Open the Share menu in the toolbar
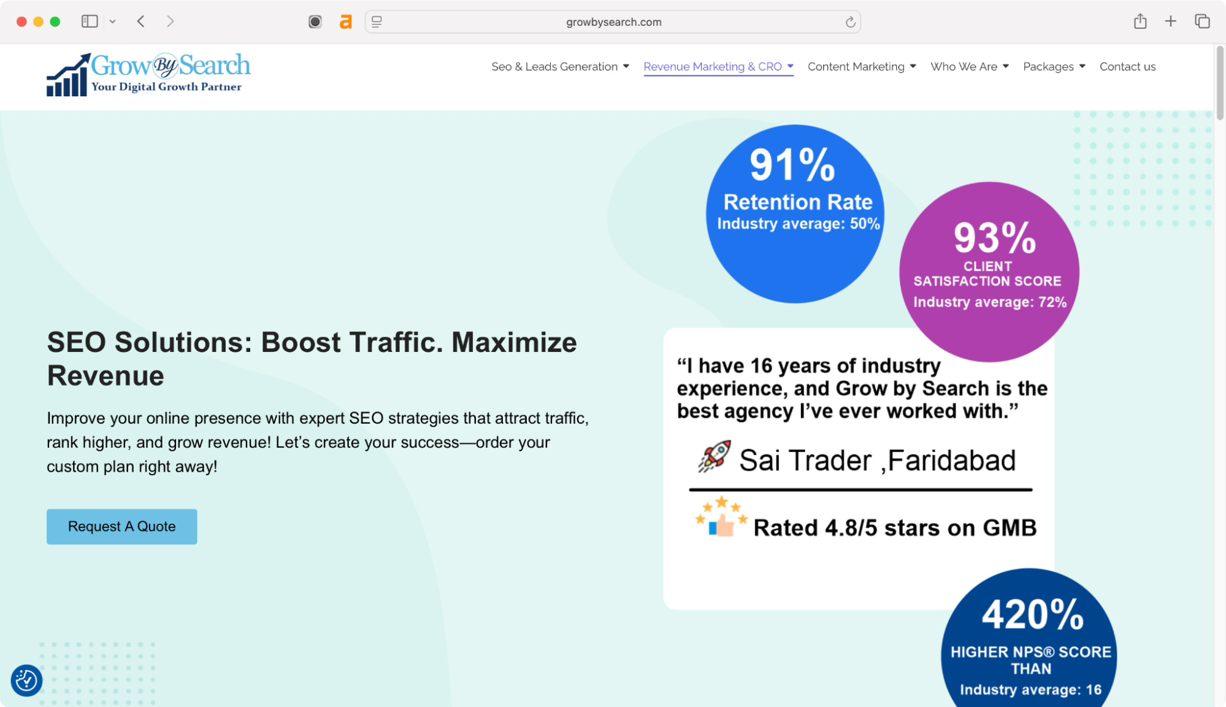This screenshot has width=1226, height=707. [1140, 21]
